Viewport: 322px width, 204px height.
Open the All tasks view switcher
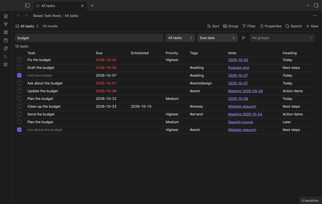(x=27, y=26)
